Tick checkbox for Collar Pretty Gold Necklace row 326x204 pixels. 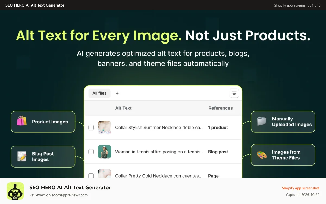91,175
